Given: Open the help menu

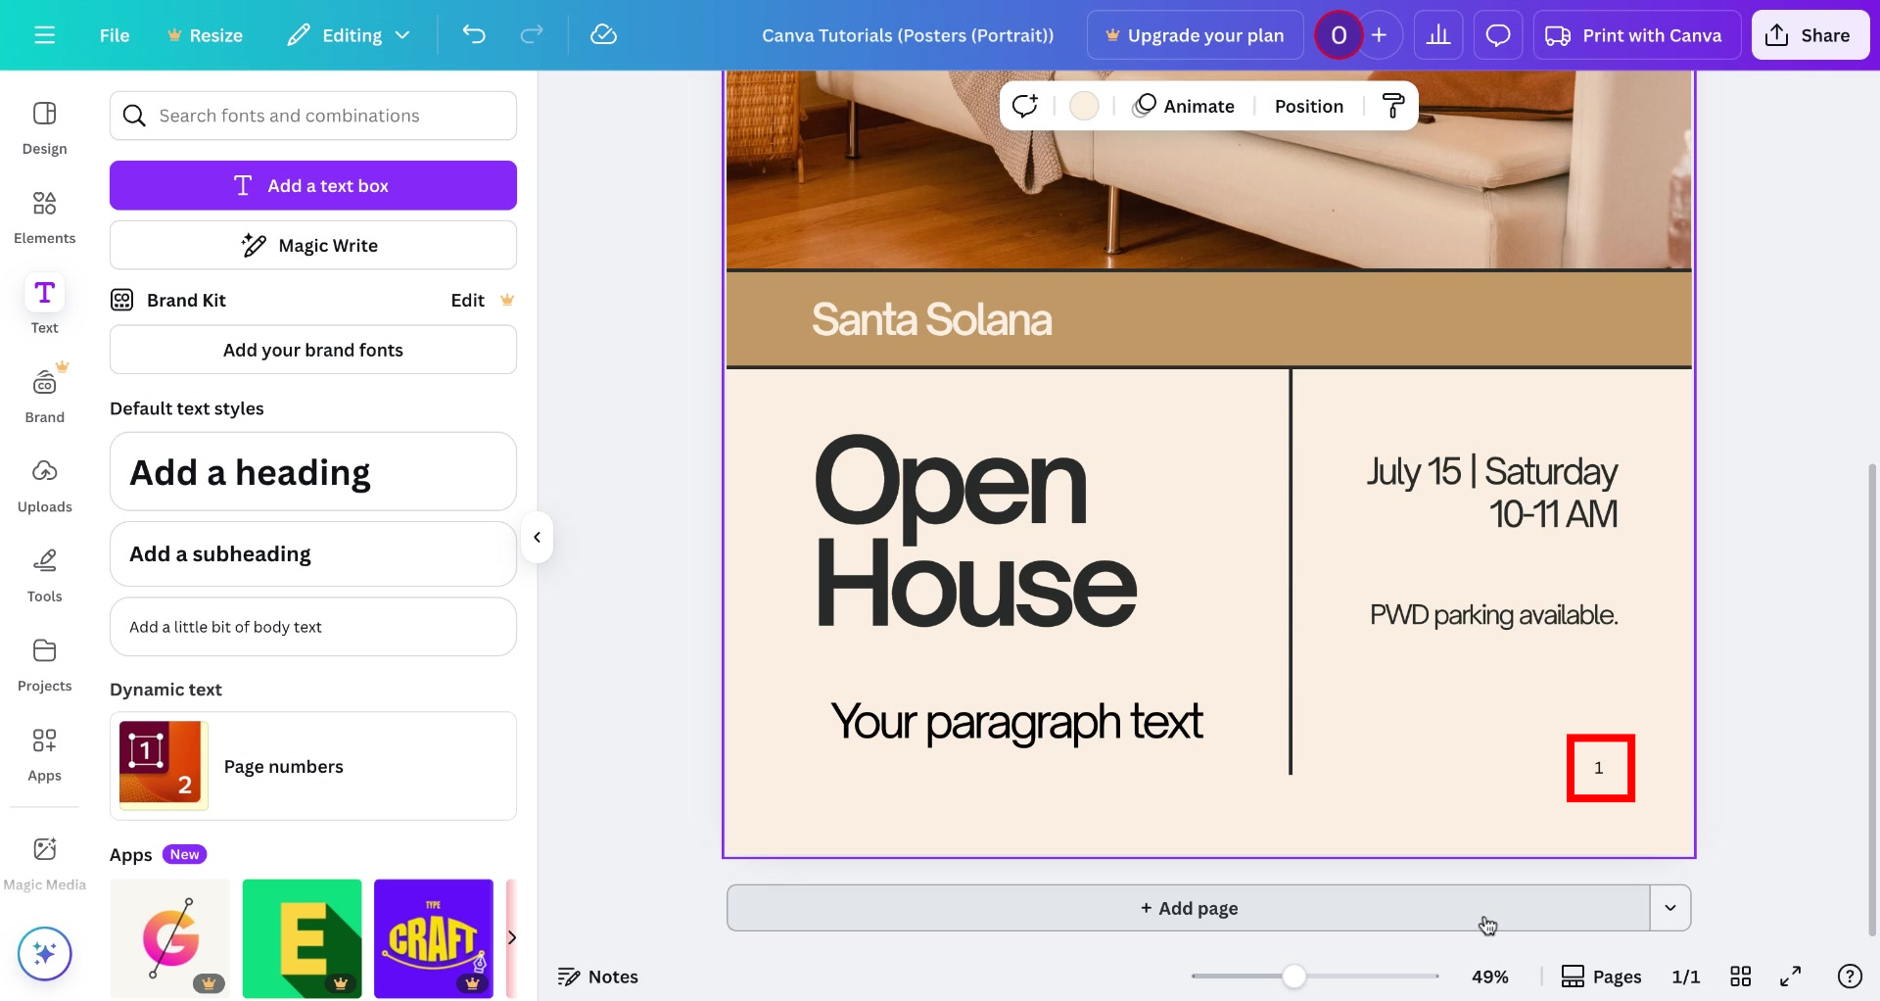Looking at the screenshot, I should tap(1850, 976).
